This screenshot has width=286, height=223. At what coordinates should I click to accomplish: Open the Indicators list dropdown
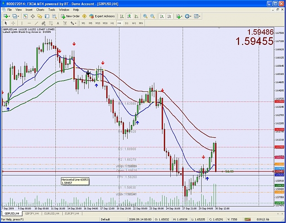(x=179, y=16)
